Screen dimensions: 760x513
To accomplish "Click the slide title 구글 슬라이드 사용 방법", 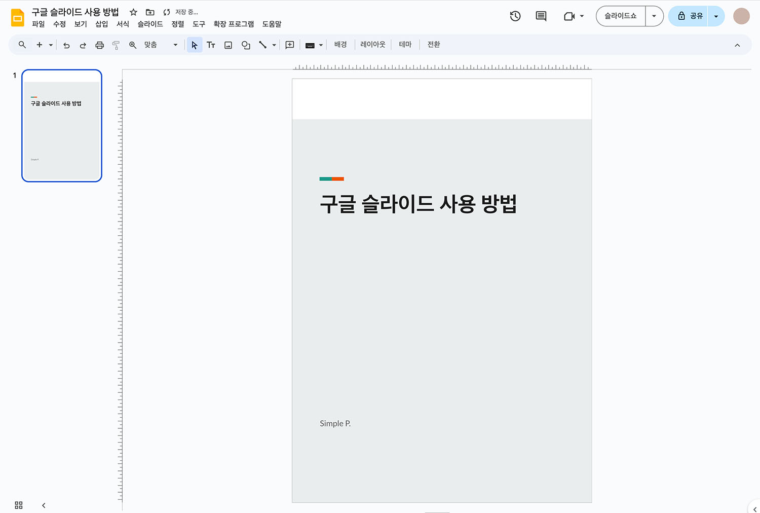I will (418, 204).
